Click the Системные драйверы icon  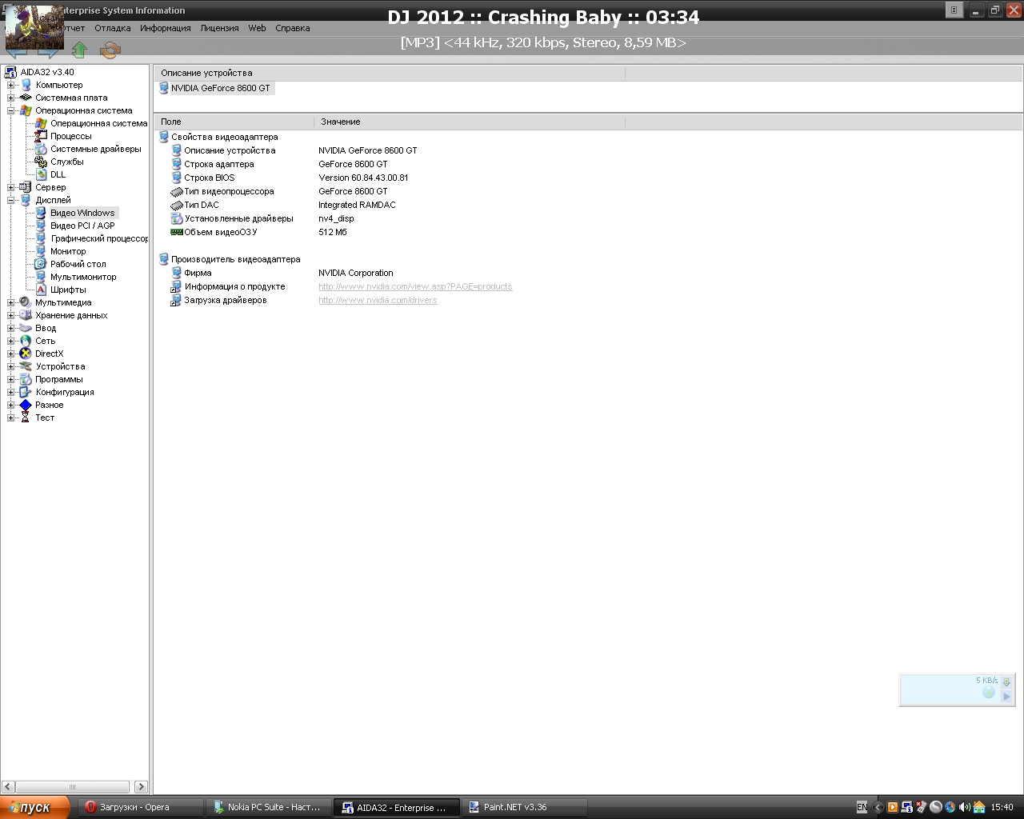point(41,149)
